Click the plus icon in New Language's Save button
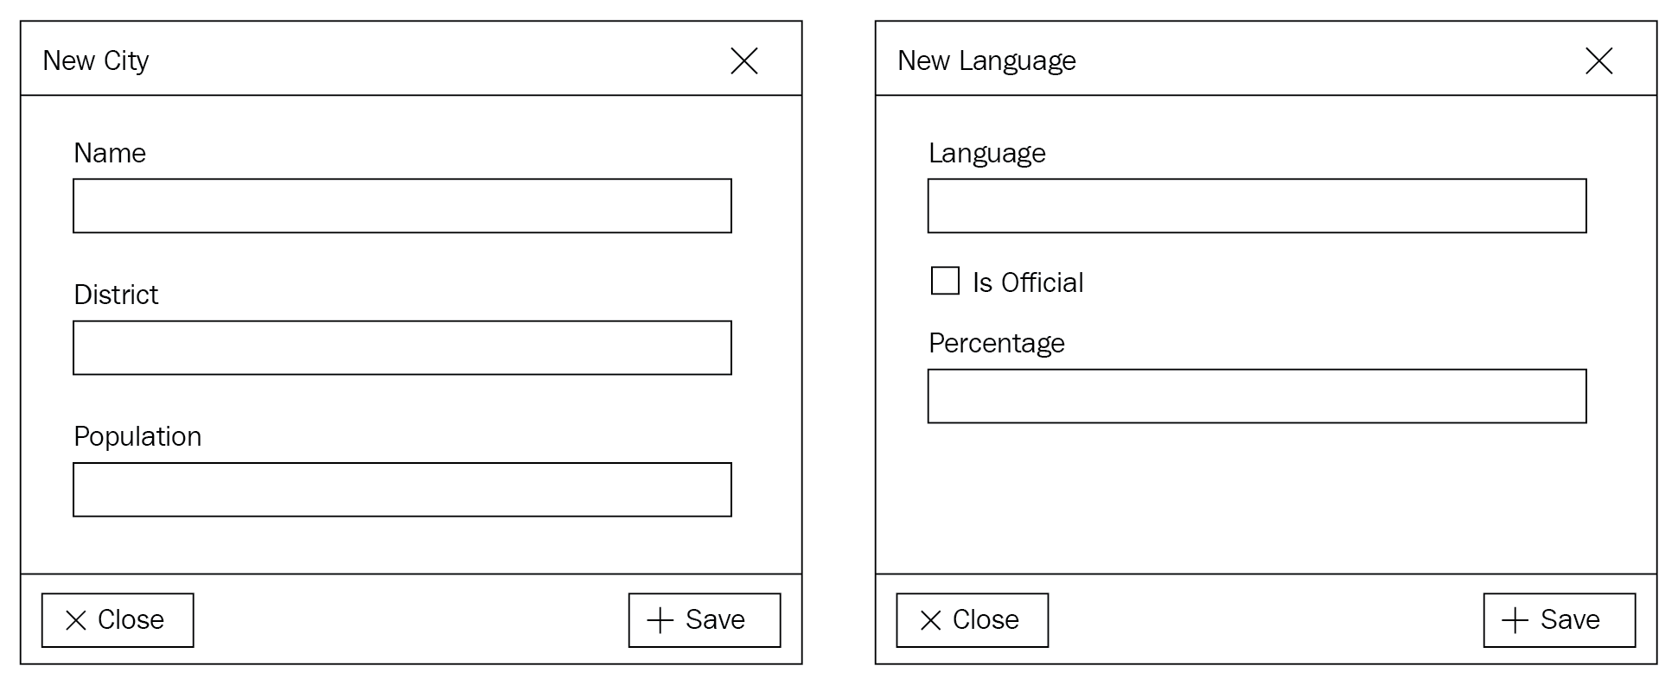This screenshot has height=685, width=1678. (1515, 620)
